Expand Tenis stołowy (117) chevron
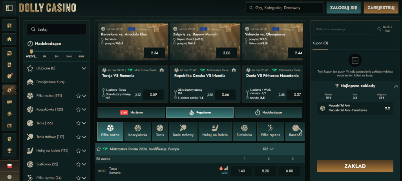The height and width of the screenshot is (181, 402). [84, 137]
